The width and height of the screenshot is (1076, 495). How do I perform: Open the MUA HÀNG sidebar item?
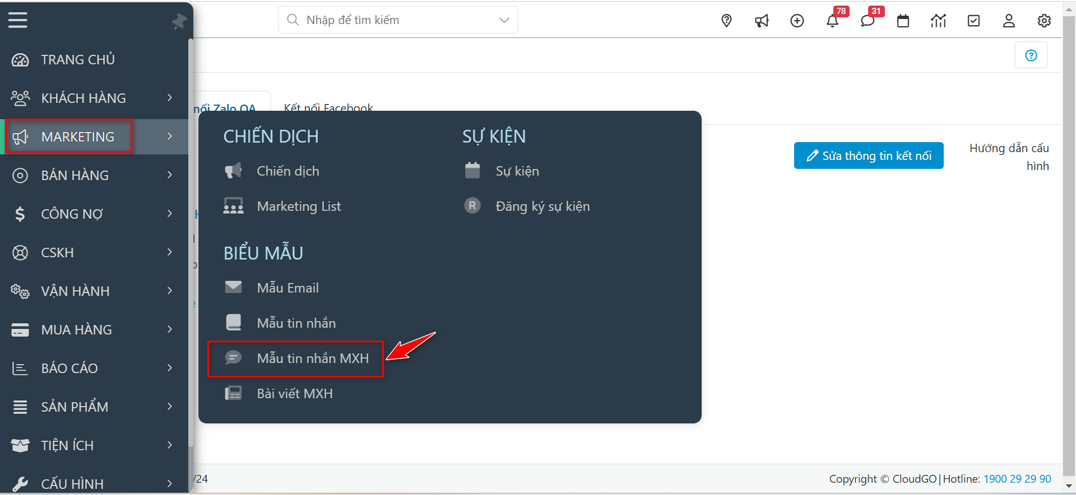[x=94, y=329]
